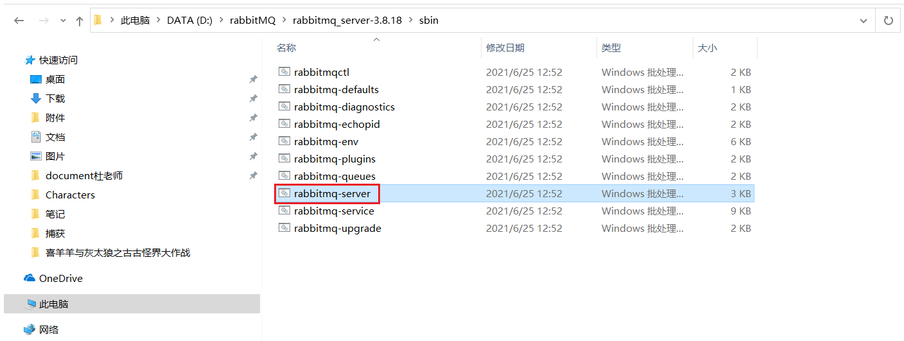The height and width of the screenshot is (341, 904).
Task: Select rabbitmq-upgrade file icon
Action: pyautogui.click(x=284, y=228)
